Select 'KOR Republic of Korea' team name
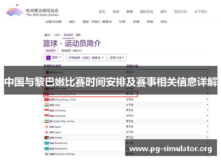Viewport: 221px width, 160px height. point(62,154)
